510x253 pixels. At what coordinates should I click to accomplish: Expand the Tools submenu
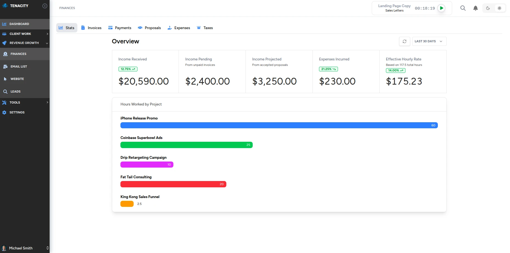click(x=25, y=102)
